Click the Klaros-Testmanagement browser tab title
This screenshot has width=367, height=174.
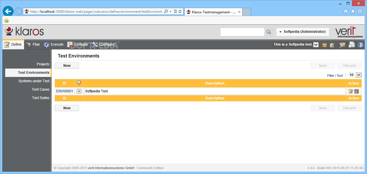[214, 12]
